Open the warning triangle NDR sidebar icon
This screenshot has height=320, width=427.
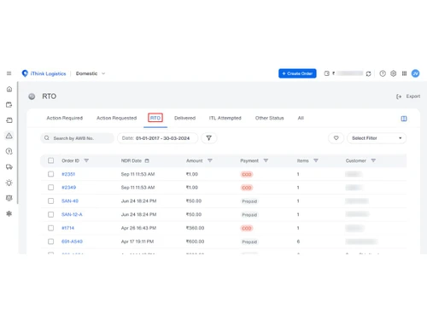click(x=9, y=136)
